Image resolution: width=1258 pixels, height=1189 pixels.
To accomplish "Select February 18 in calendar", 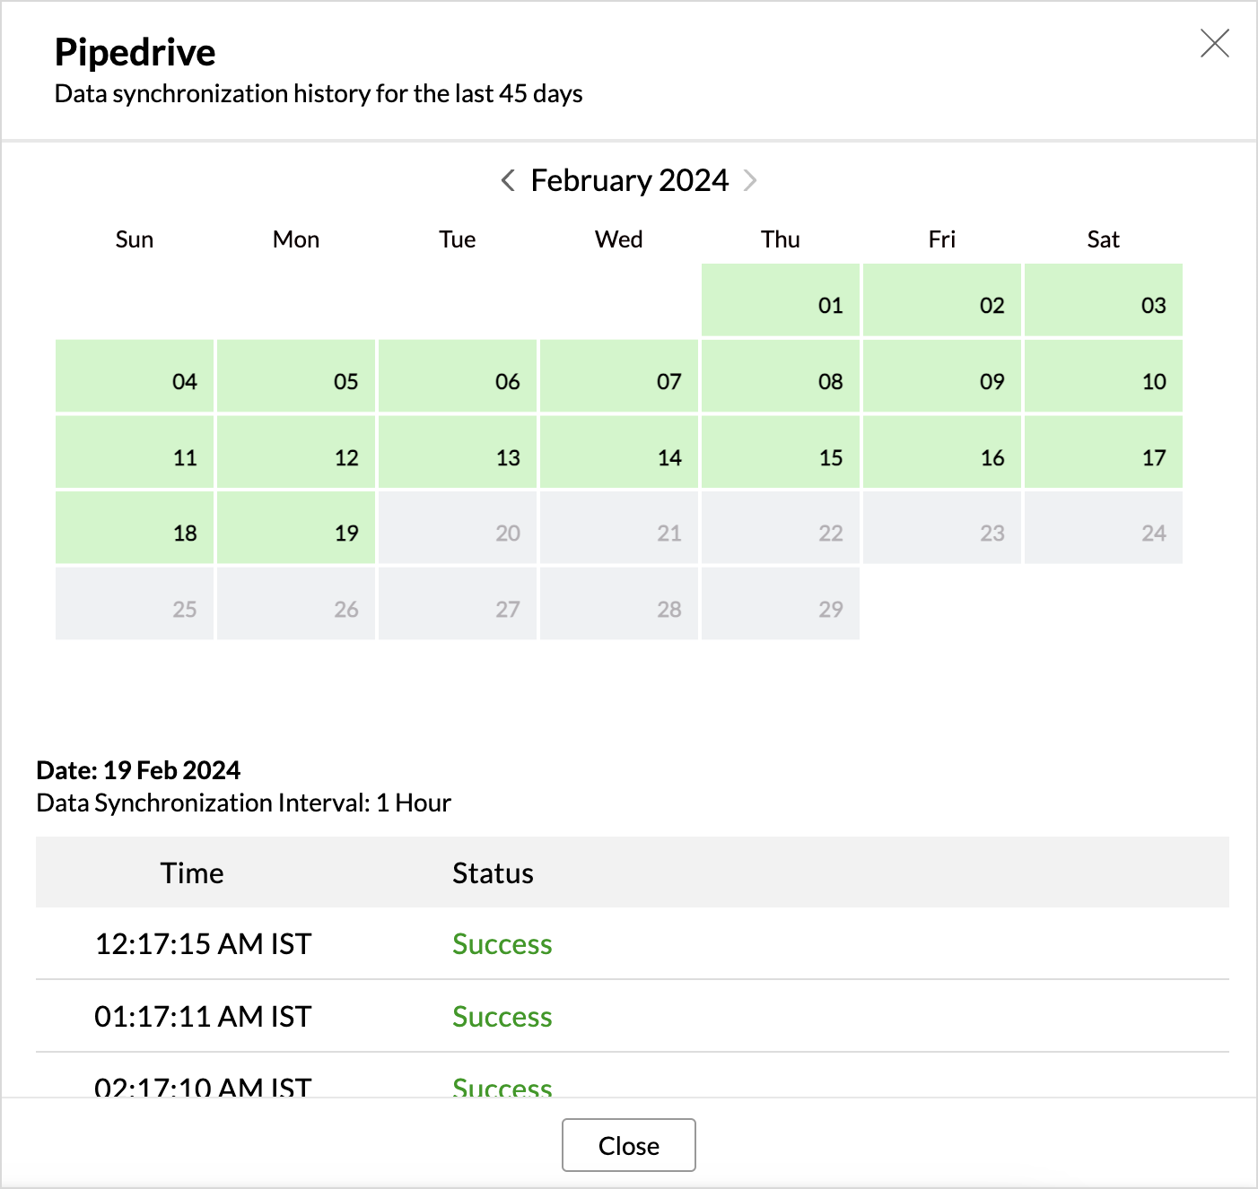I will pos(135,527).
